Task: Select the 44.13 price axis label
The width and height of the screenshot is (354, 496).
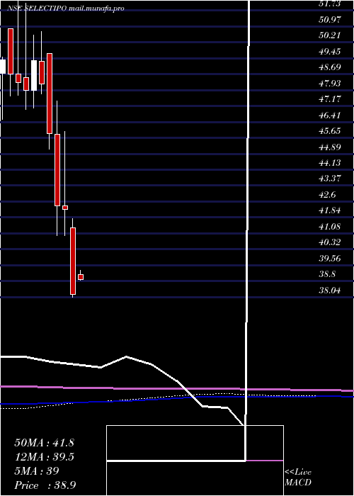Action: (330, 163)
